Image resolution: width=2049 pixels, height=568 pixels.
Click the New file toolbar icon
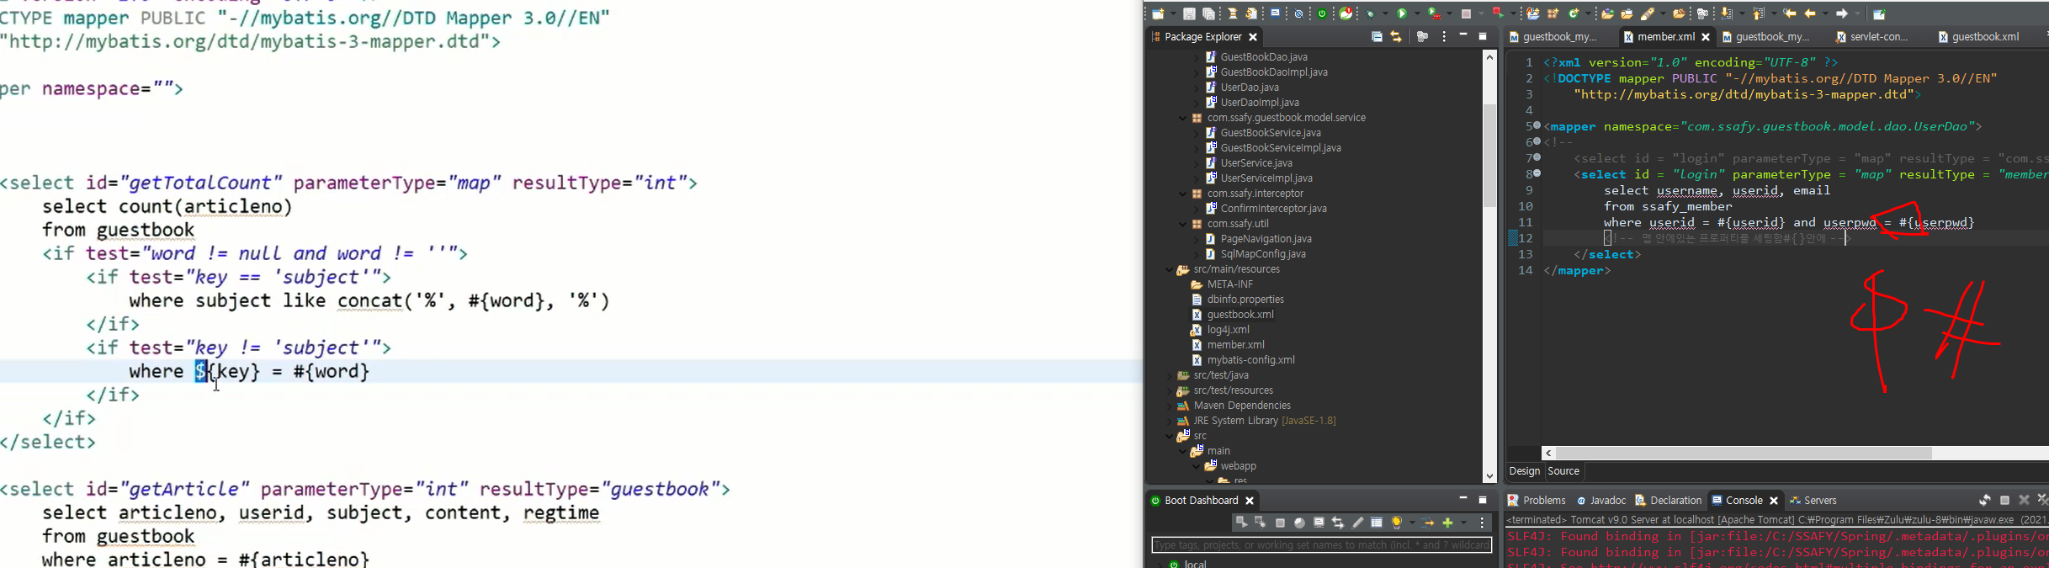click(x=1158, y=13)
